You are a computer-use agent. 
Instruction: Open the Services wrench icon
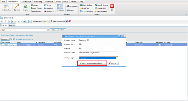[x=17, y=8]
